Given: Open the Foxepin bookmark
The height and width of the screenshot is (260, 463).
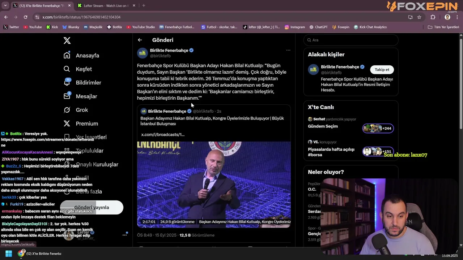Looking at the screenshot, I should point(340,27).
